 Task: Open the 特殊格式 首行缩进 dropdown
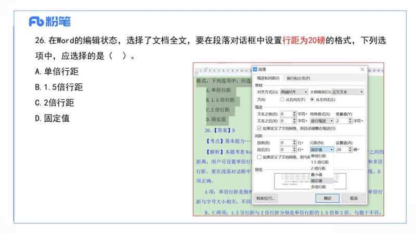pos(322,121)
